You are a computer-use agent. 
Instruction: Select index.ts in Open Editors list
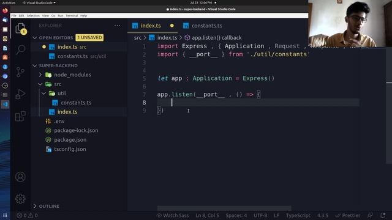80,47
